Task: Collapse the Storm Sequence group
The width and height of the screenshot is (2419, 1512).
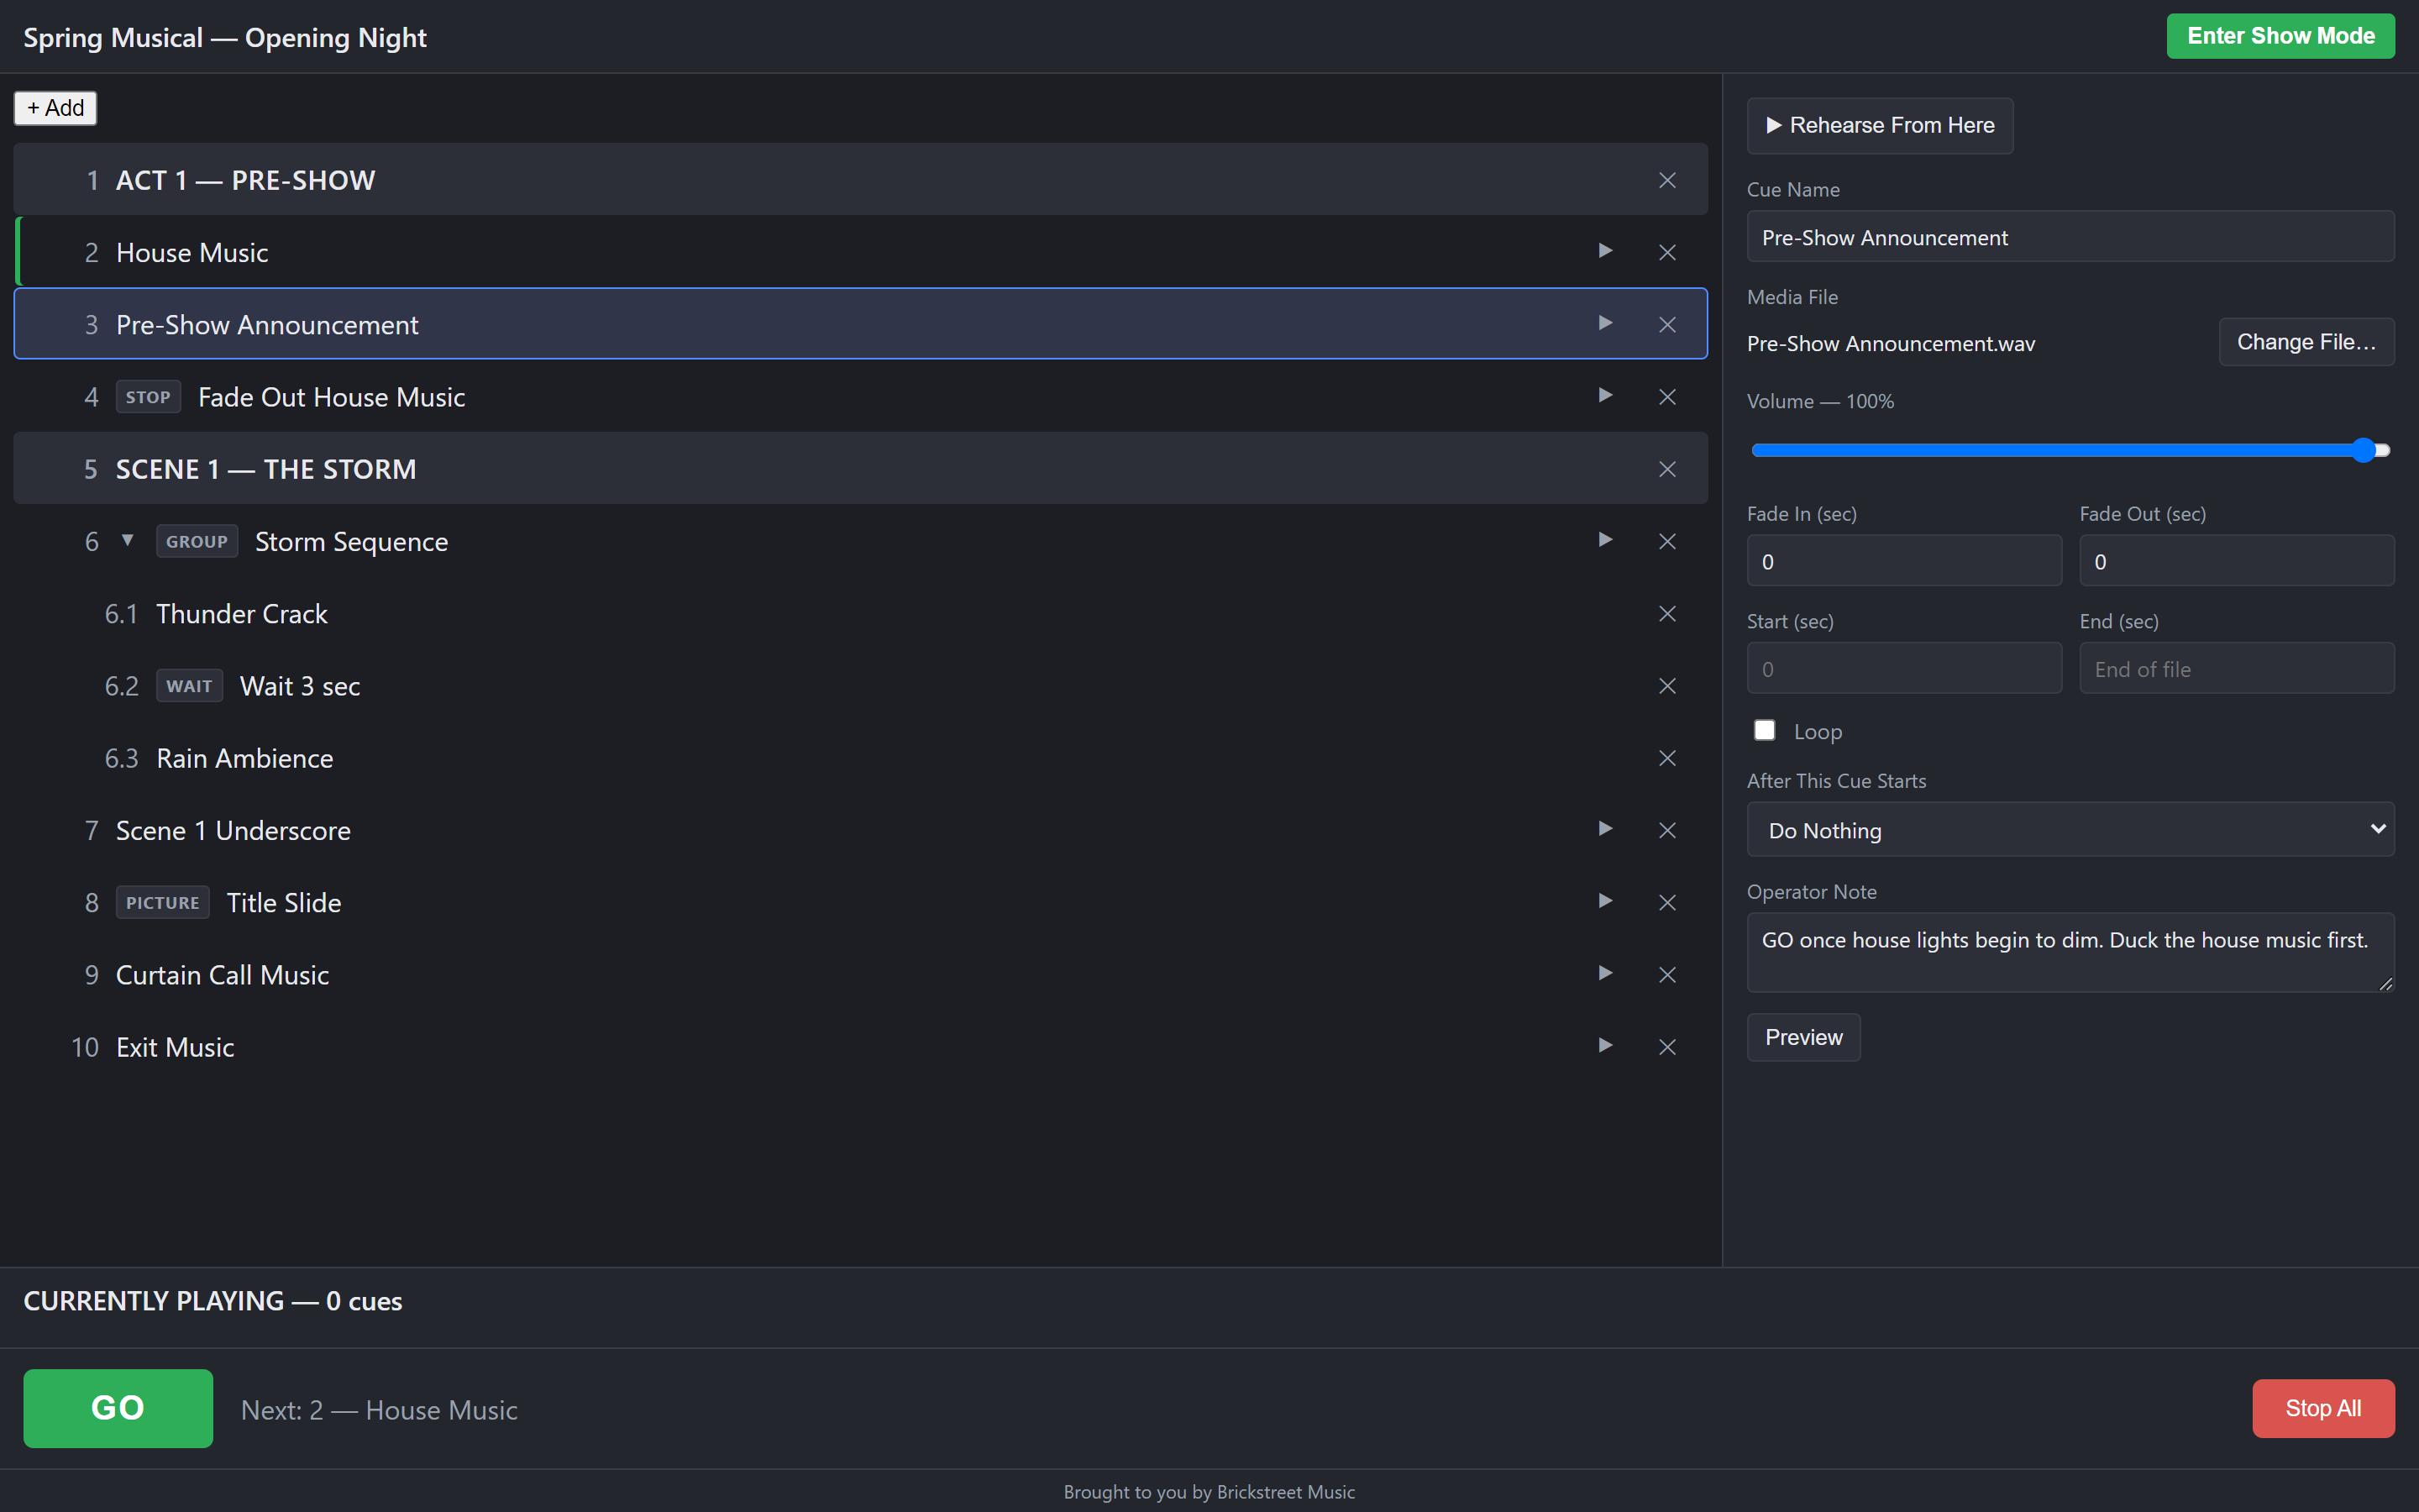Action: (128, 540)
